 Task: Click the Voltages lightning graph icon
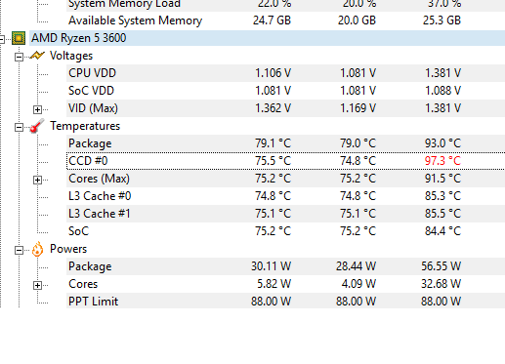click(x=37, y=56)
